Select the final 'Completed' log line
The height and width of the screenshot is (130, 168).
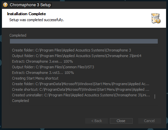[20, 101]
